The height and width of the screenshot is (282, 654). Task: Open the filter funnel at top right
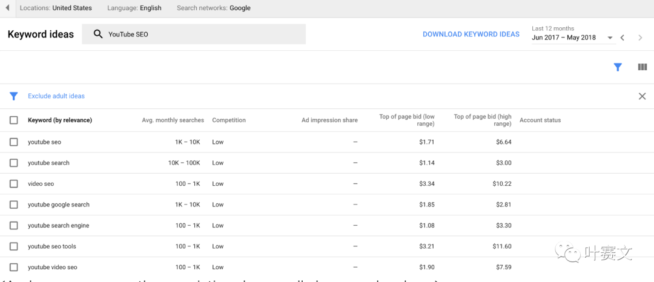tap(618, 67)
